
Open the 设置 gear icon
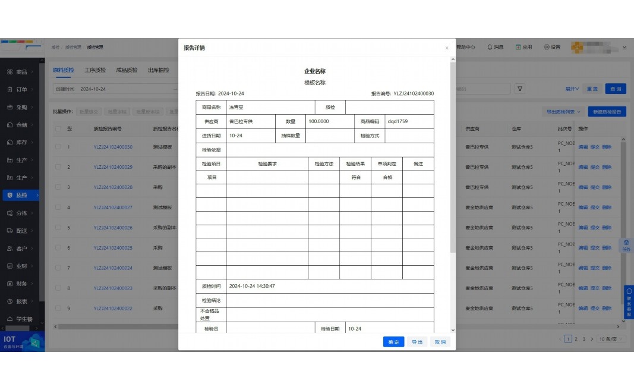pos(546,47)
